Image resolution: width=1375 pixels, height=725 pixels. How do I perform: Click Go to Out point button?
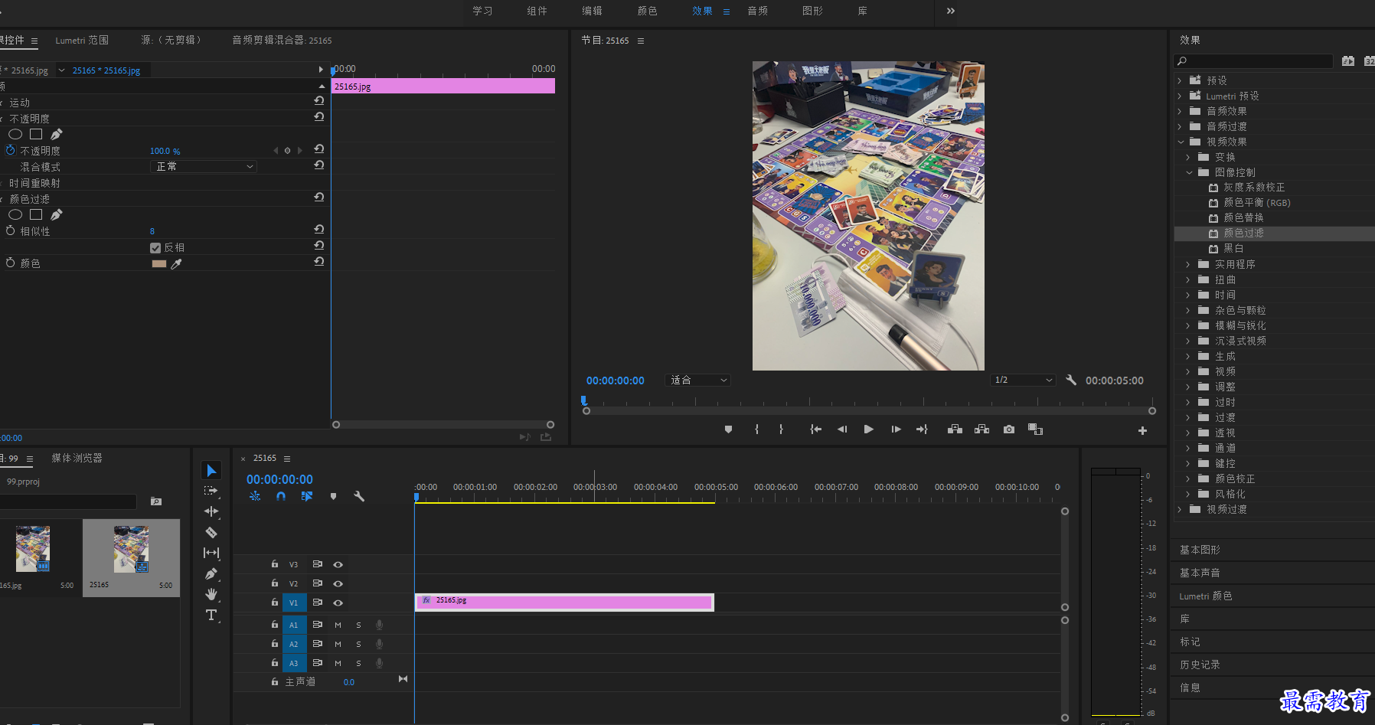click(922, 429)
